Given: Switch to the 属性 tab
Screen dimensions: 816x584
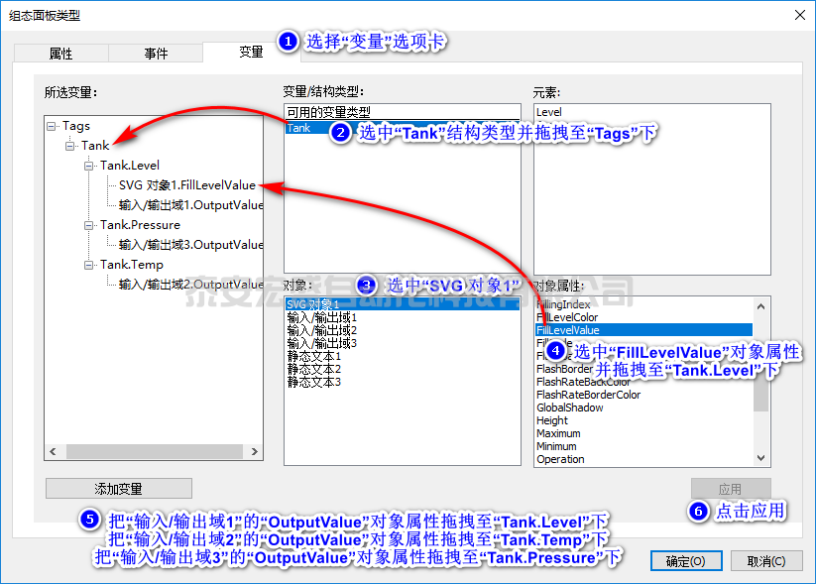Looking at the screenshot, I should point(60,53).
